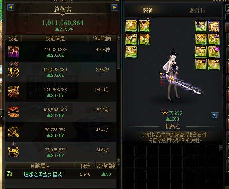Click the inventory scrollbar up arrow
The width and height of the screenshot is (229, 189).
tap(221, 147)
